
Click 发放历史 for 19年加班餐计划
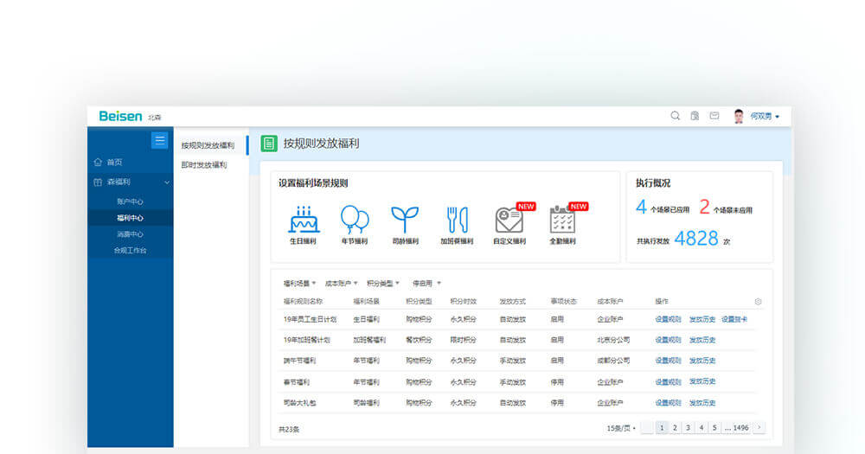(702, 341)
